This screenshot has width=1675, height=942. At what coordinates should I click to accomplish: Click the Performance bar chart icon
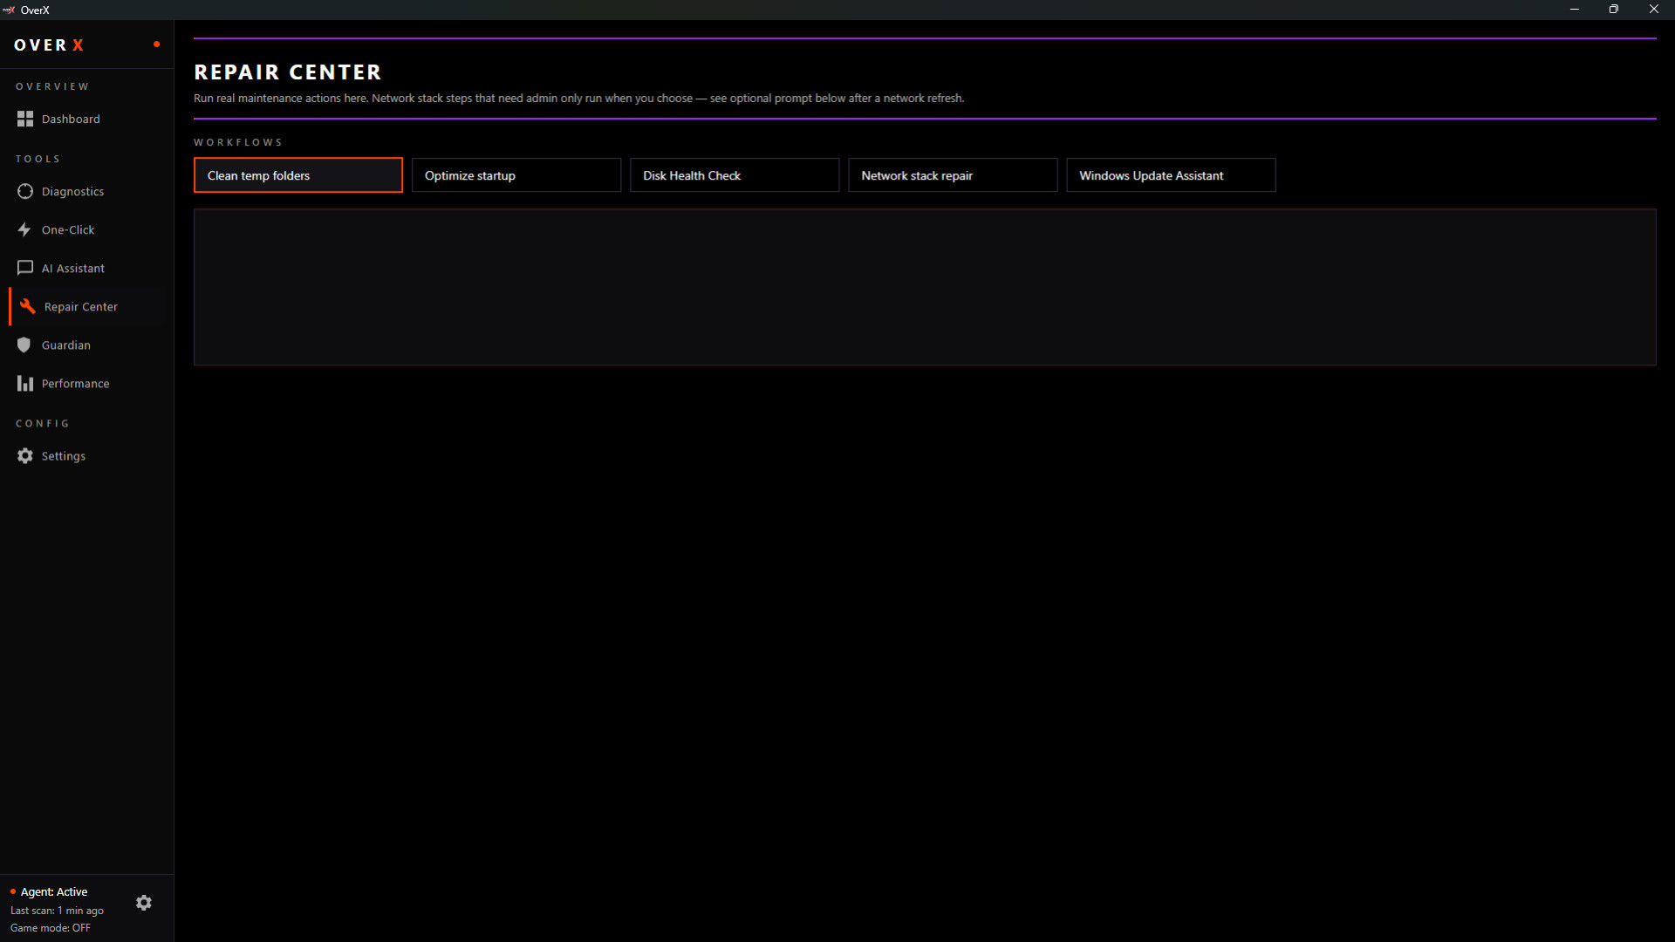click(x=24, y=383)
